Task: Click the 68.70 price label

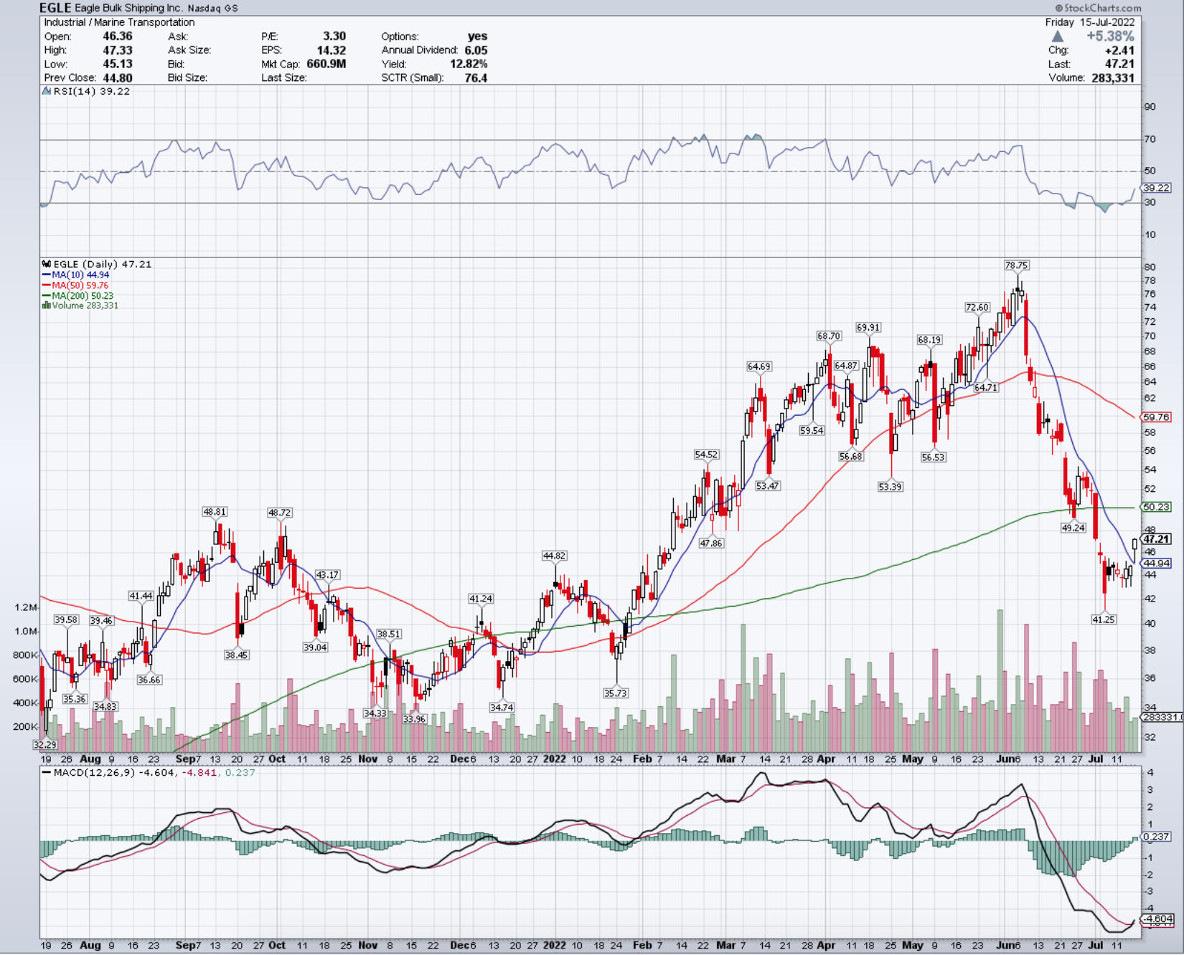Action: 828,336
